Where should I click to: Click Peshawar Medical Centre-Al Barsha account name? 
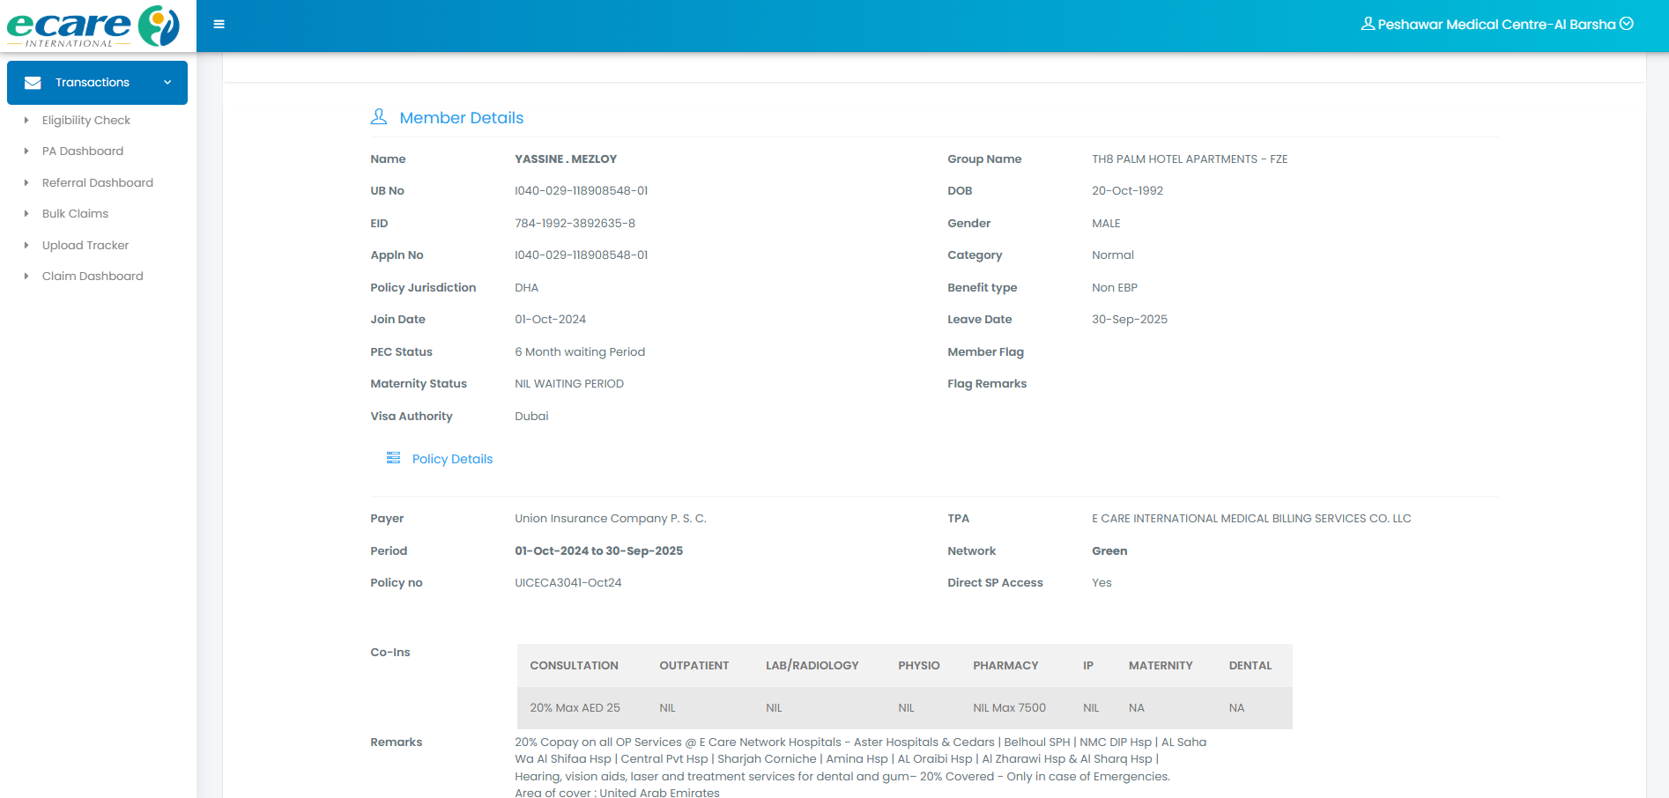tap(1496, 25)
